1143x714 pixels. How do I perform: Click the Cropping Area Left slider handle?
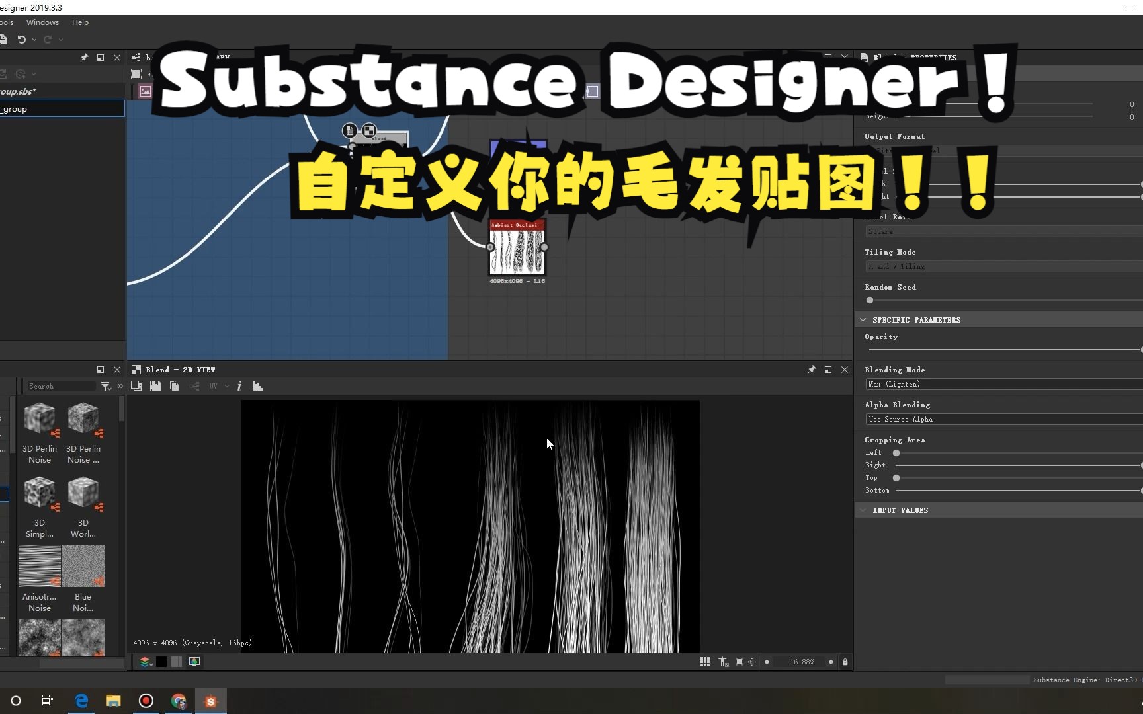[x=896, y=453]
